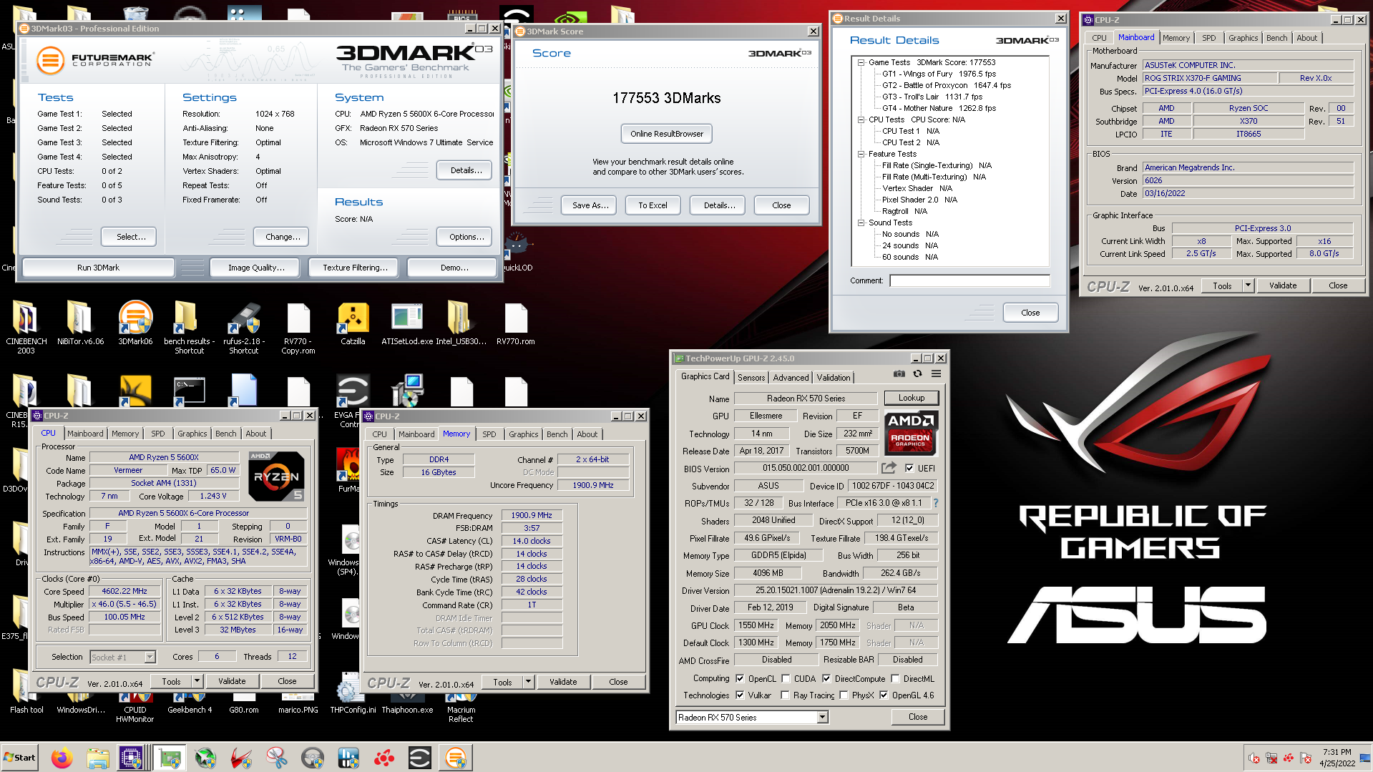
Task: Toggle the OpenGL 4.6 checkbox
Action: [884, 695]
